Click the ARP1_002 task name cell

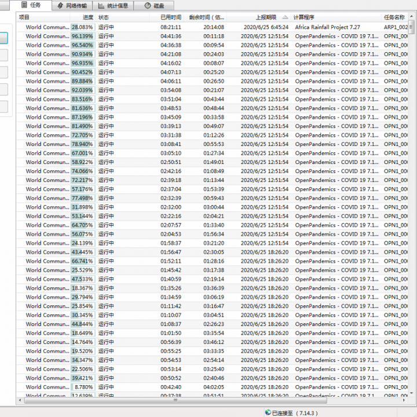click(396, 27)
